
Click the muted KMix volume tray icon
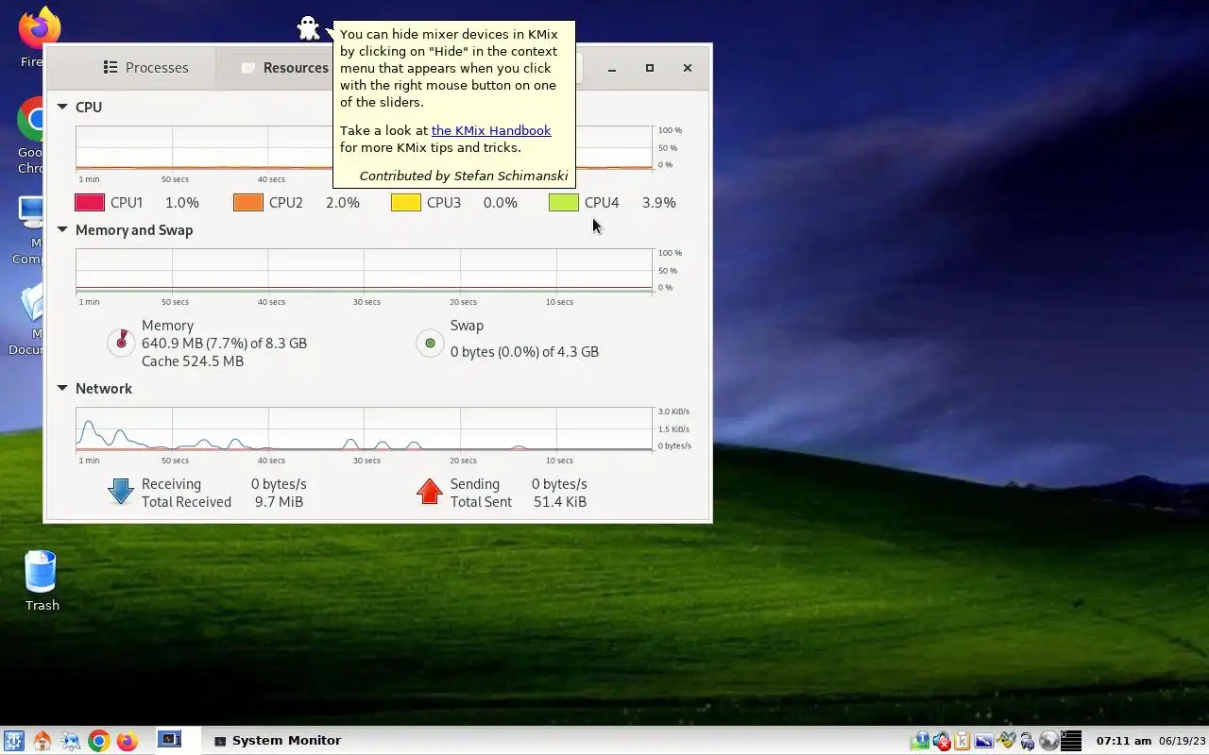point(942,741)
